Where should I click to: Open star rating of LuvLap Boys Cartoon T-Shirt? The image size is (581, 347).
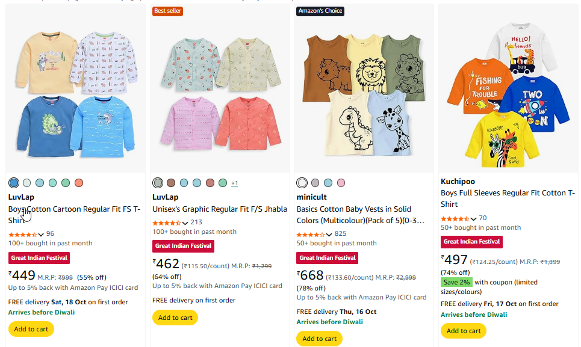23,234
